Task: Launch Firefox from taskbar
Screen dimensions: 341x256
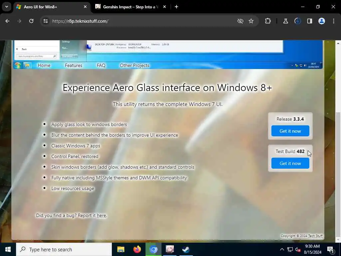Action: 137,249
